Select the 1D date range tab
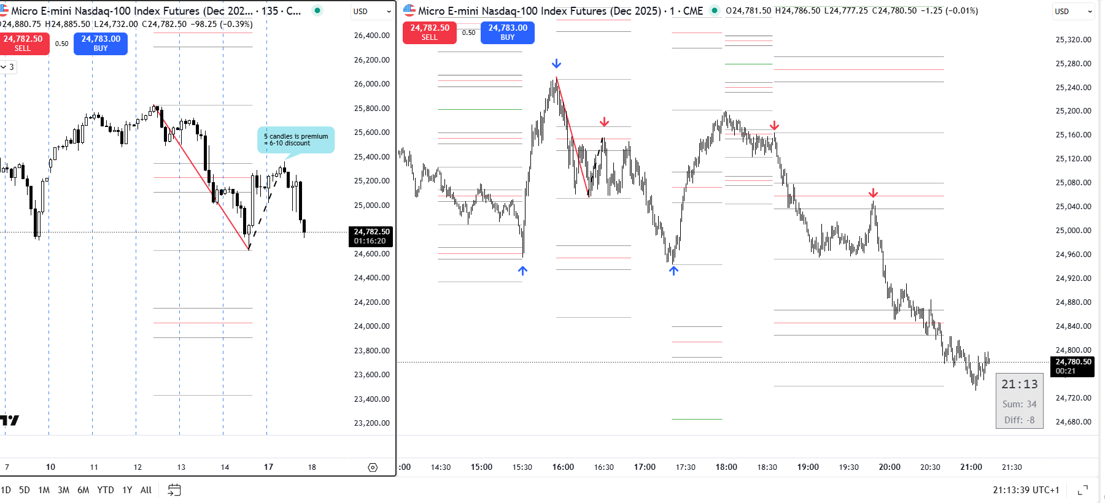This screenshot has width=1105, height=503. 6,490
